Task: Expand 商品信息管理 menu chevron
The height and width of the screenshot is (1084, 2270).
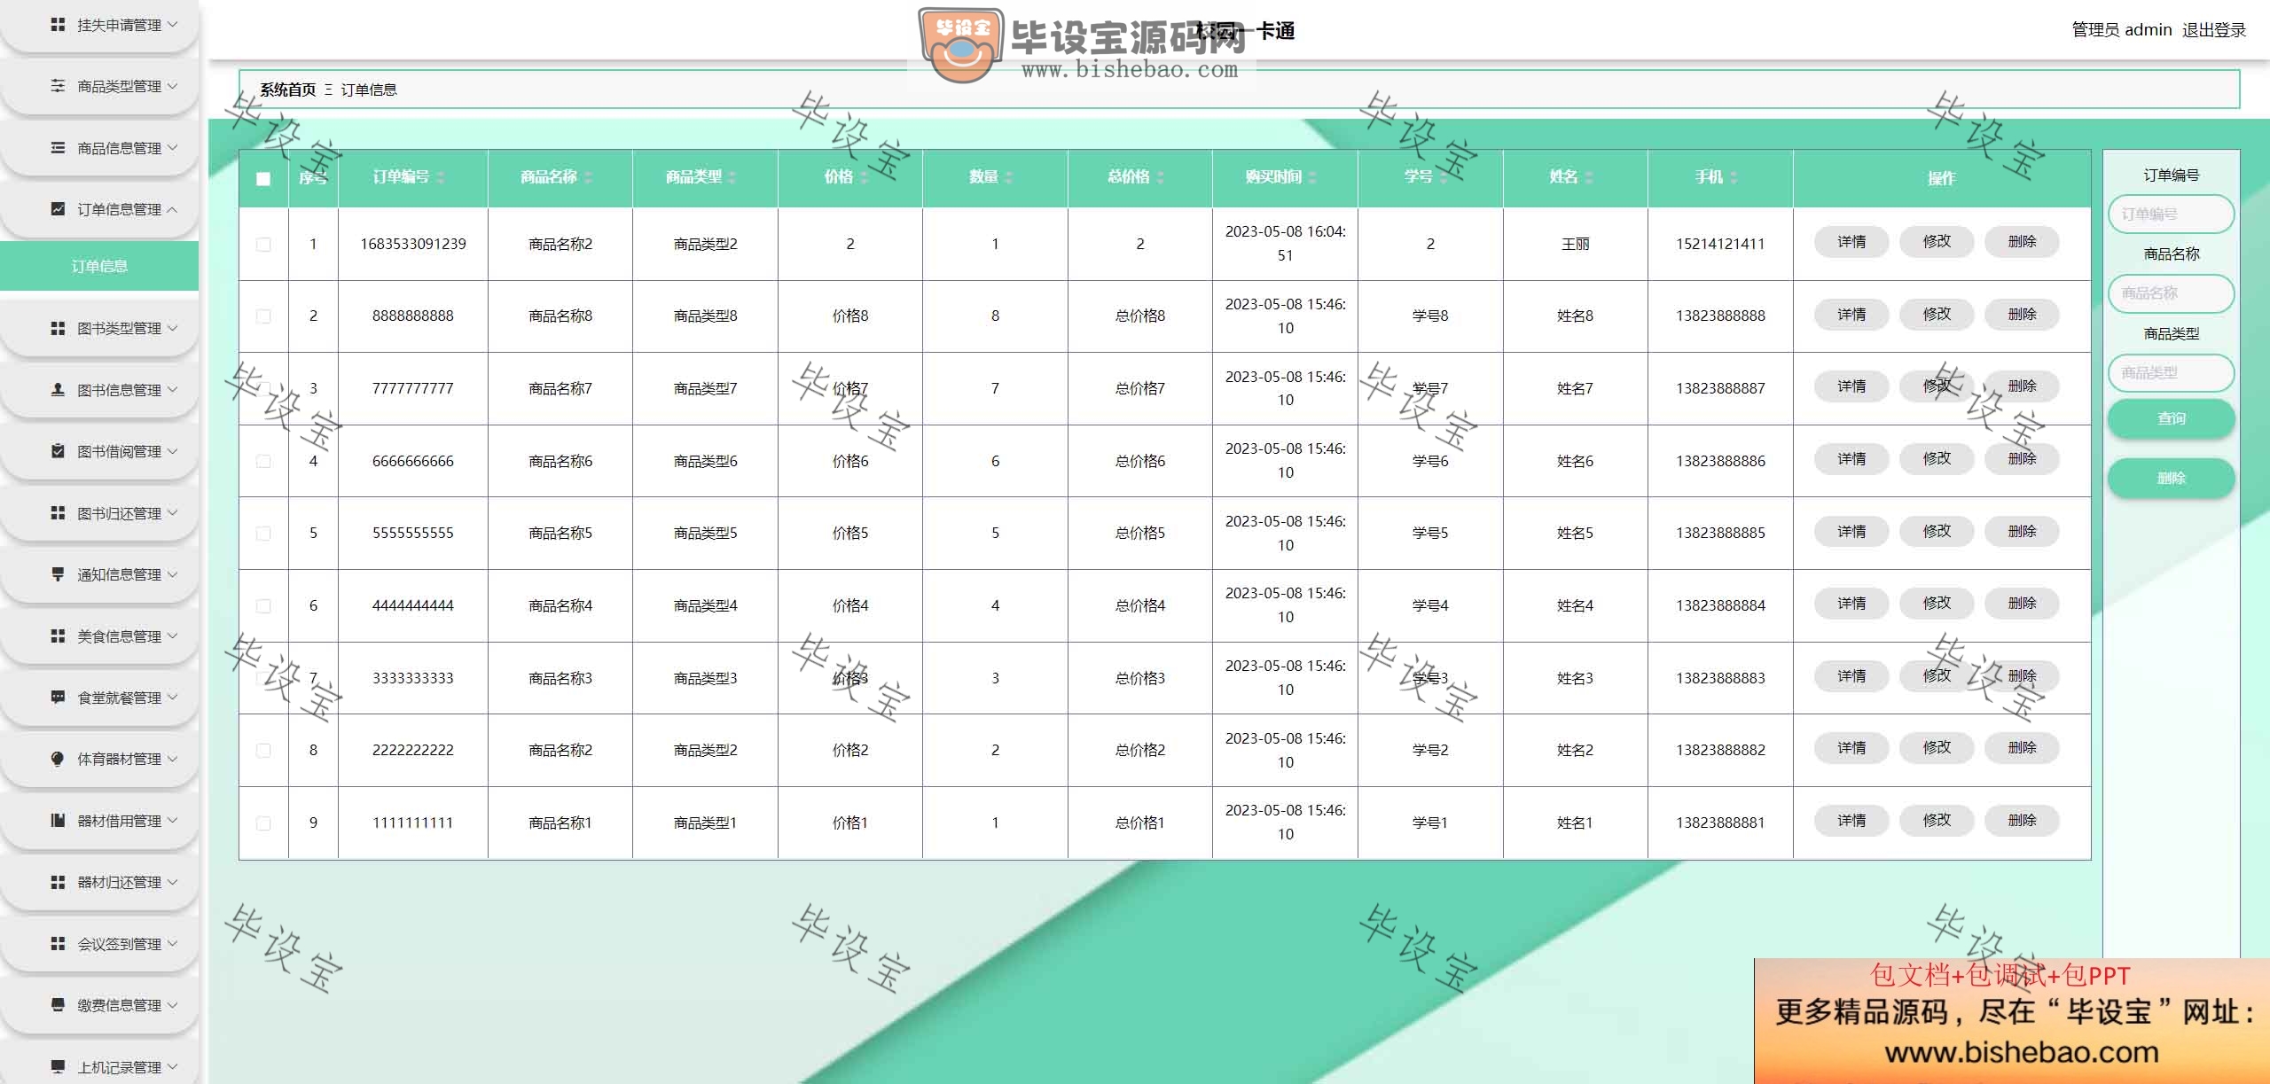Action: pyautogui.click(x=172, y=148)
